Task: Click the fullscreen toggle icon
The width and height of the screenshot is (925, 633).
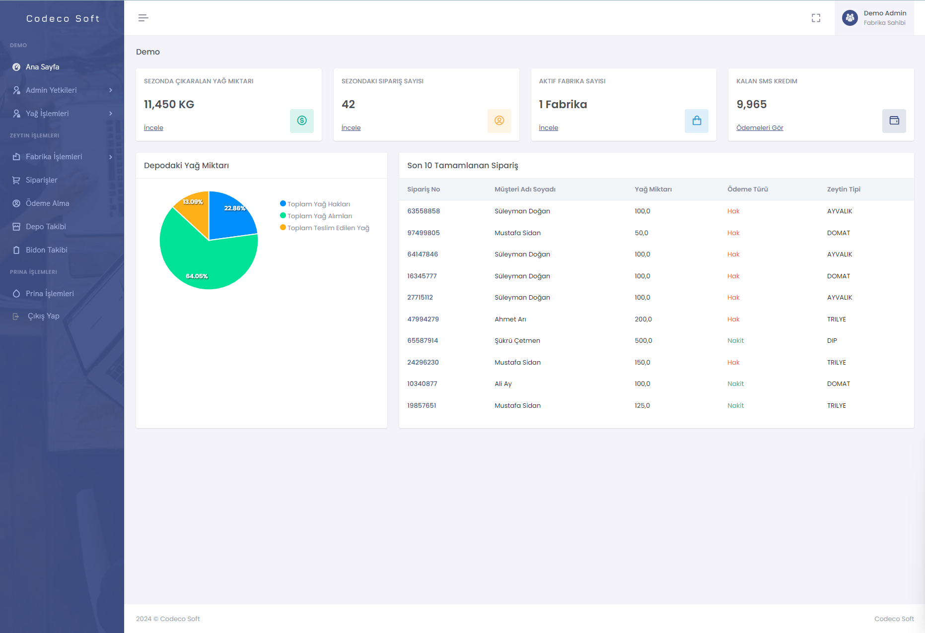Action: [816, 18]
